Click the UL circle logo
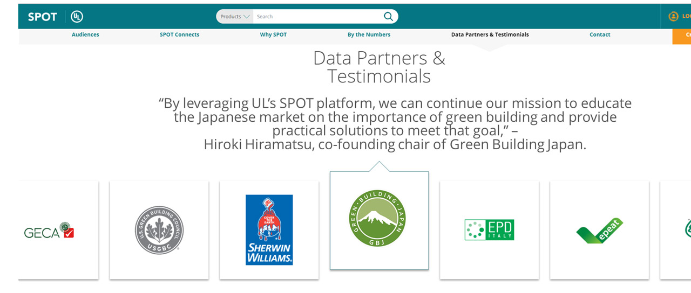The width and height of the screenshot is (691, 293). point(77,17)
